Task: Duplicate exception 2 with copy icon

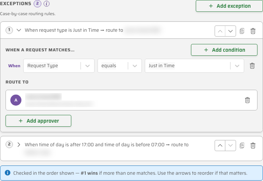Action: (242, 146)
